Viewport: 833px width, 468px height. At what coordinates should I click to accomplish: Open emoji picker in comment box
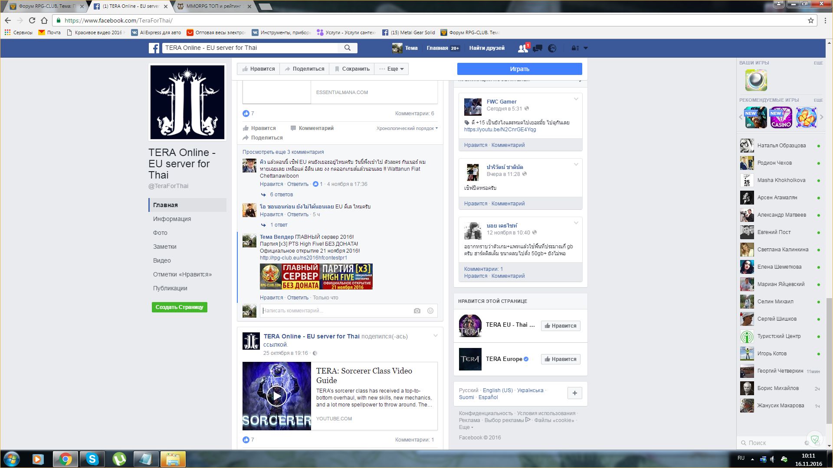[430, 311]
